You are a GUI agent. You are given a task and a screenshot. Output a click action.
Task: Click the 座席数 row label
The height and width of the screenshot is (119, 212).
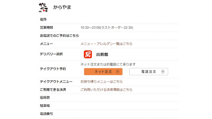coord(45,98)
